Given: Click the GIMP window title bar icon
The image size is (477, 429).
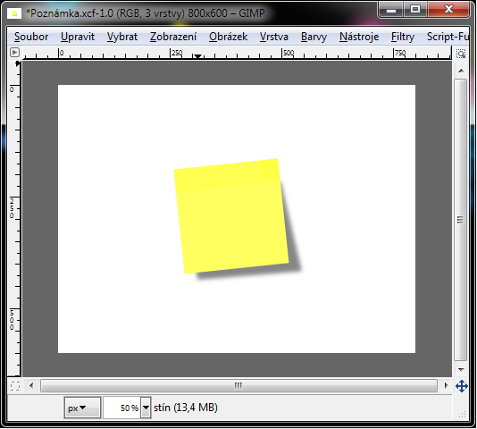Looking at the screenshot, I should click(x=14, y=13).
